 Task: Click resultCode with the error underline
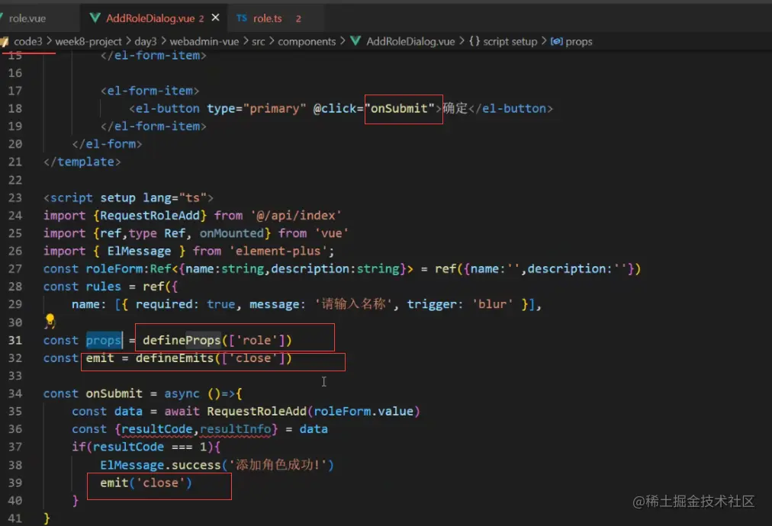coord(157,429)
